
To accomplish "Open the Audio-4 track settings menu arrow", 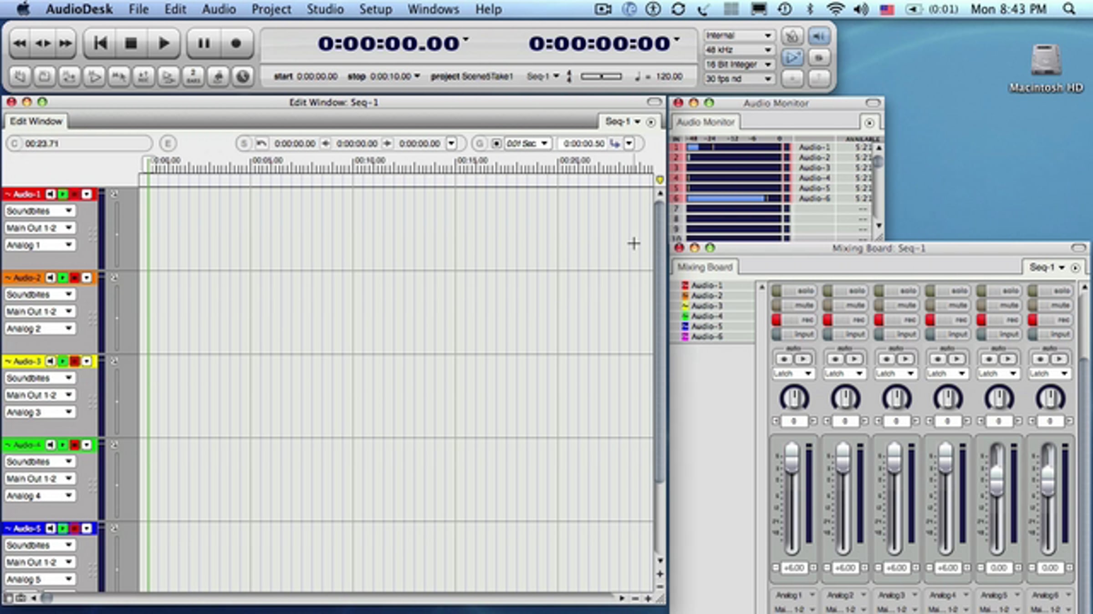I will [x=87, y=445].
